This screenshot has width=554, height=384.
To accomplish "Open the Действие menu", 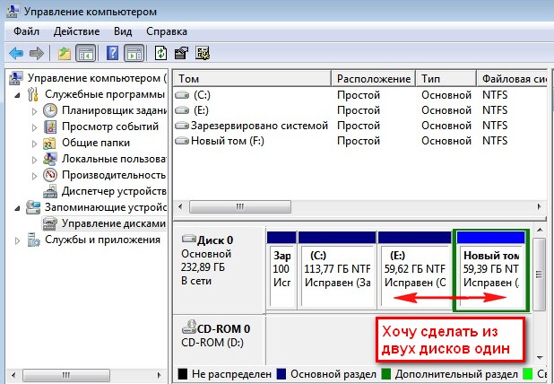I will point(76,31).
